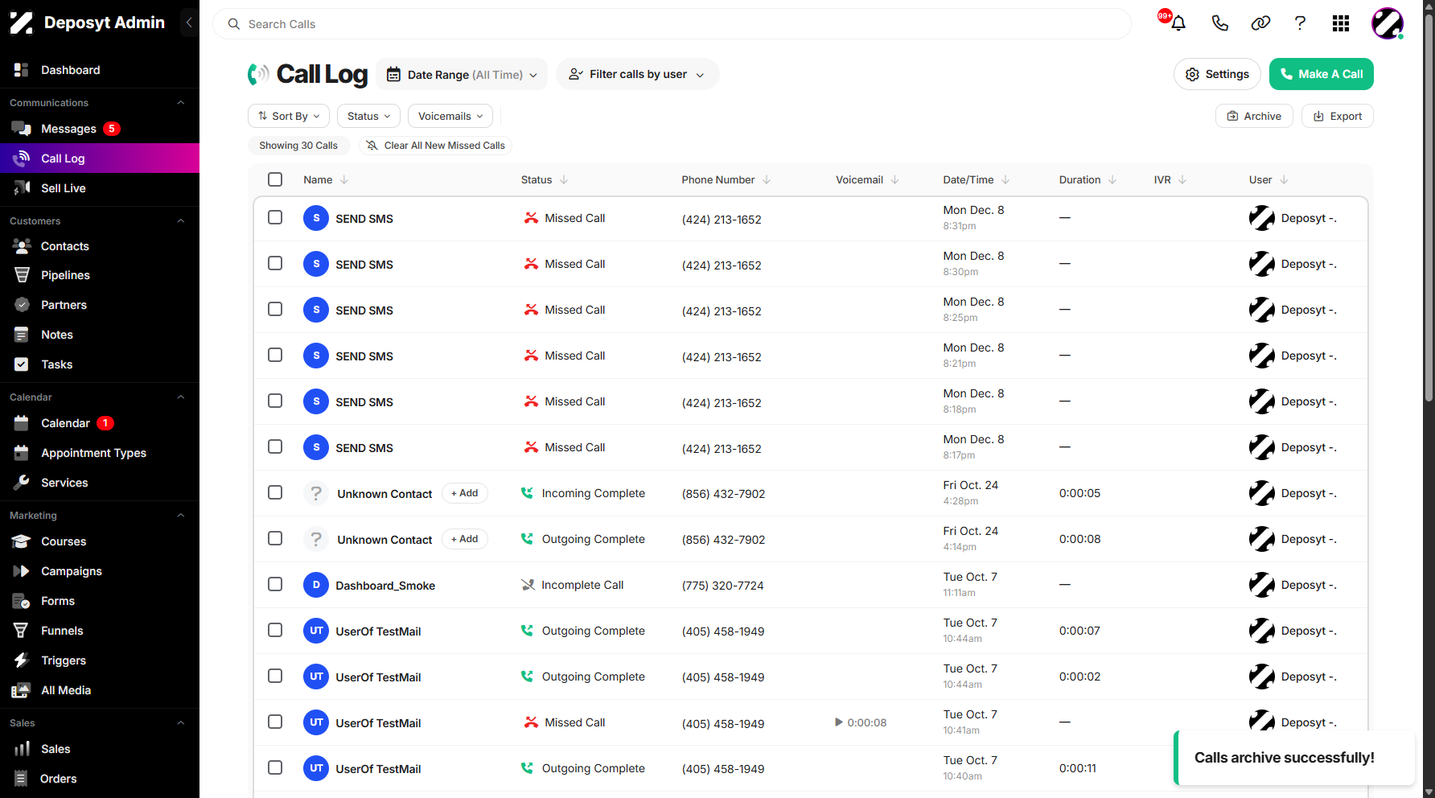1435x798 pixels.
Task: Add the 4:14pm Unknown Contact
Action: tap(465, 539)
